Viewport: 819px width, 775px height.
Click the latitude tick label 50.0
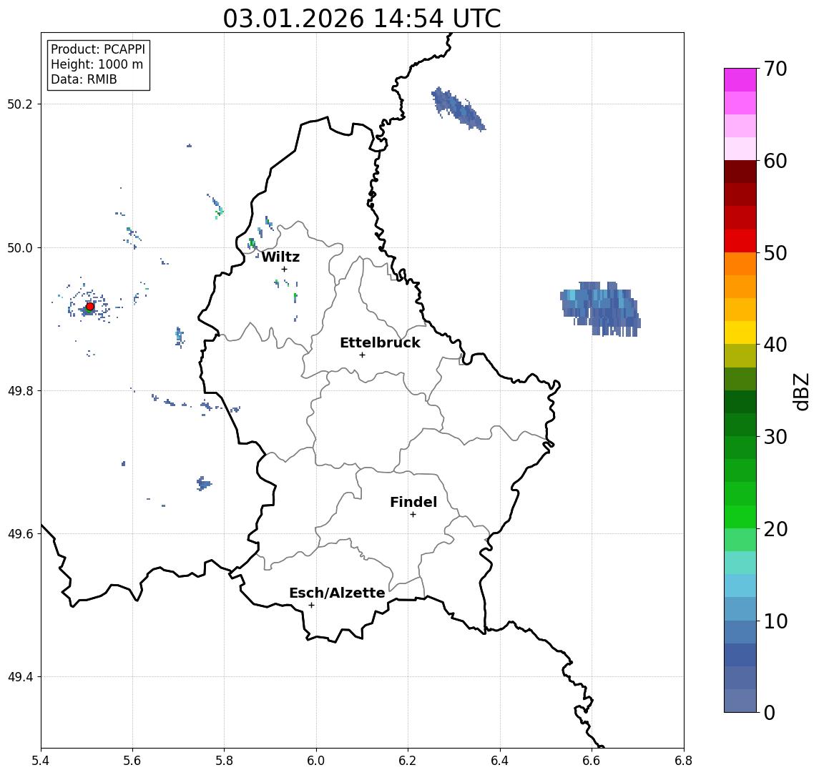point(20,247)
